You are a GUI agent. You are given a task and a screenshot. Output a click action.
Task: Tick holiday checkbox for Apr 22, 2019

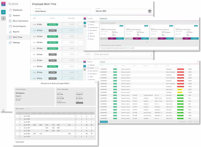20,134
